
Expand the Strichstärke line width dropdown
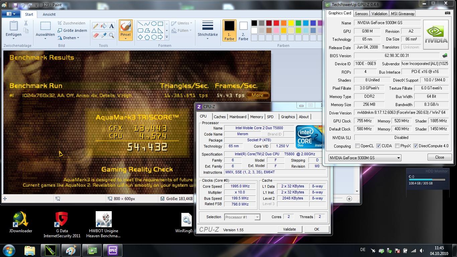[x=207, y=39]
